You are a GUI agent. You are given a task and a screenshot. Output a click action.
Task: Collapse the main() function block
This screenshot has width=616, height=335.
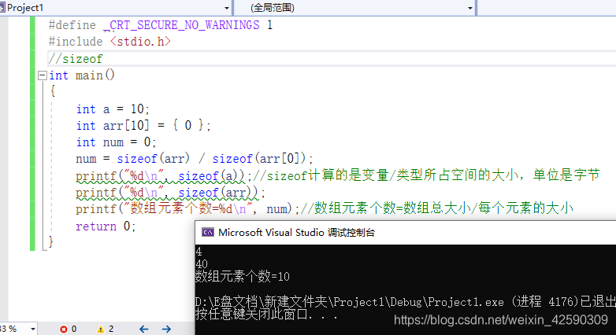point(43,75)
